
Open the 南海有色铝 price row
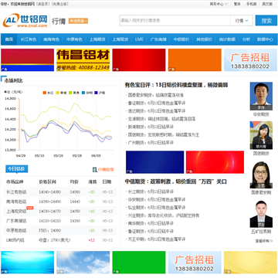point(60,202)
